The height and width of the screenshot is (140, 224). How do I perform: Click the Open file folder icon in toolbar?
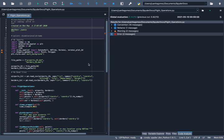[12, 3]
